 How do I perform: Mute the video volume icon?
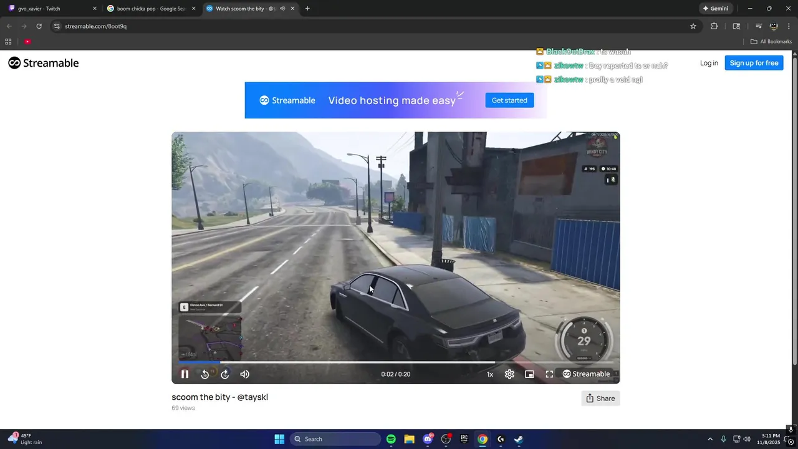pos(245,374)
